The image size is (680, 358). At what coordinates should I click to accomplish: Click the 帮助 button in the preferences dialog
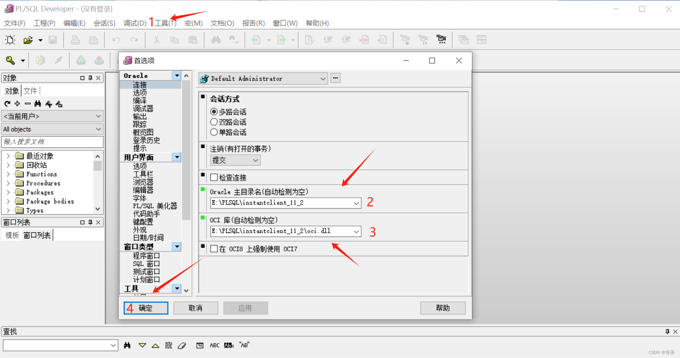click(x=443, y=308)
